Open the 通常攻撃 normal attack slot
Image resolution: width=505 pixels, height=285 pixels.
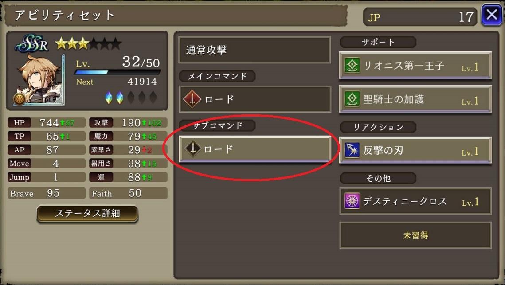click(x=255, y=50)
